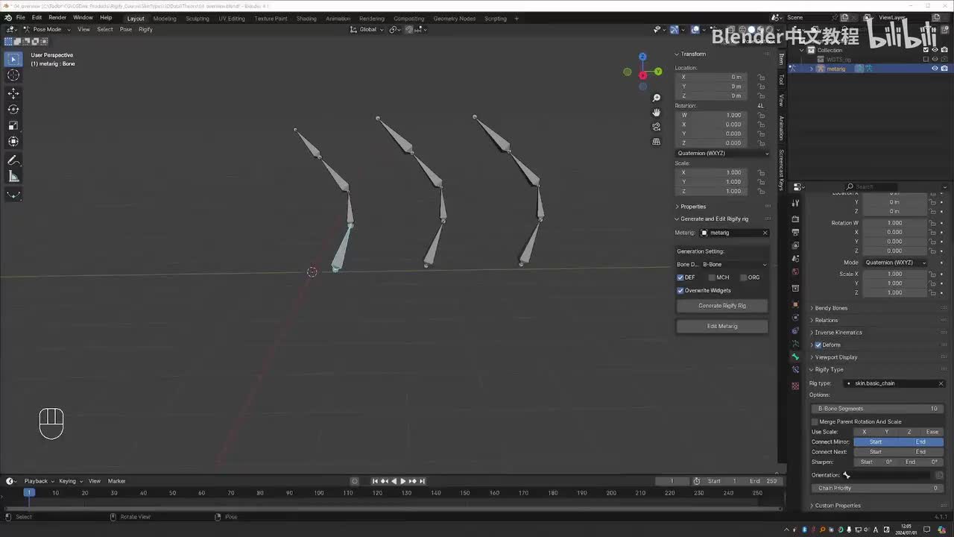Open the View Layer properties tab icon
The width and height of the screenshot is (954, 537).
(795, 245)
